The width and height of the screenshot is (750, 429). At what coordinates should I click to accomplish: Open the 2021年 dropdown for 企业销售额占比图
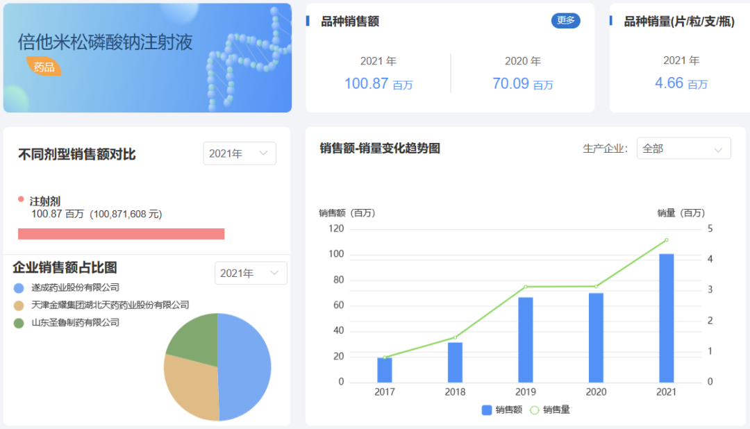[251, 273]
